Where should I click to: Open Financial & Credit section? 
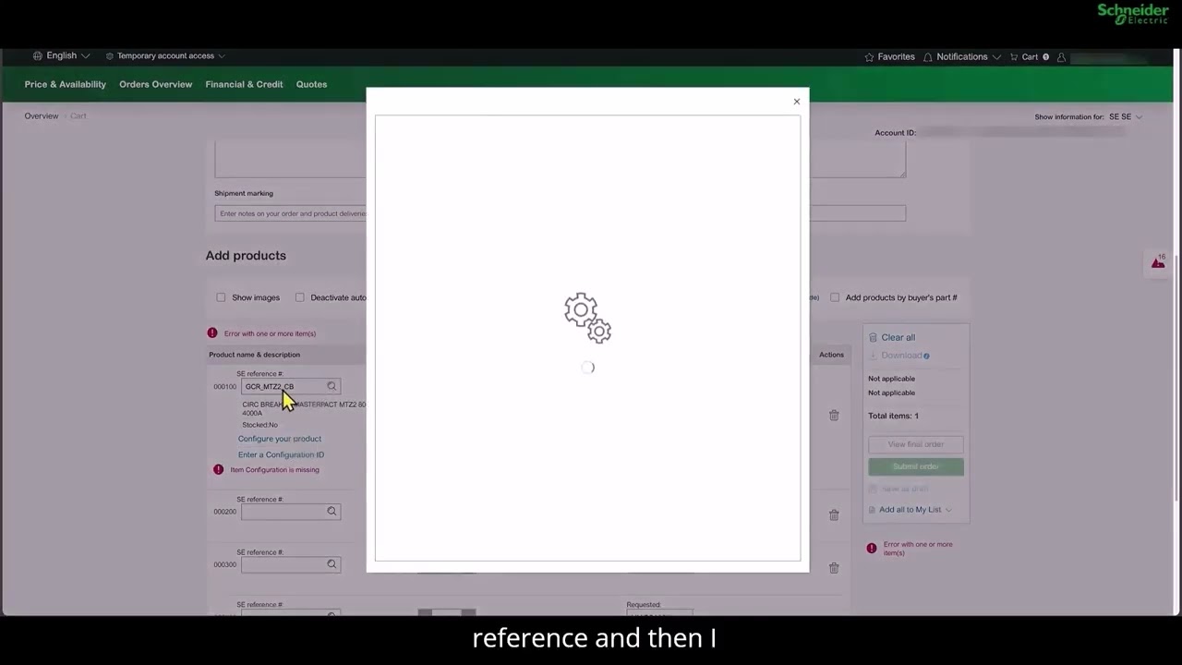point(244,84)
